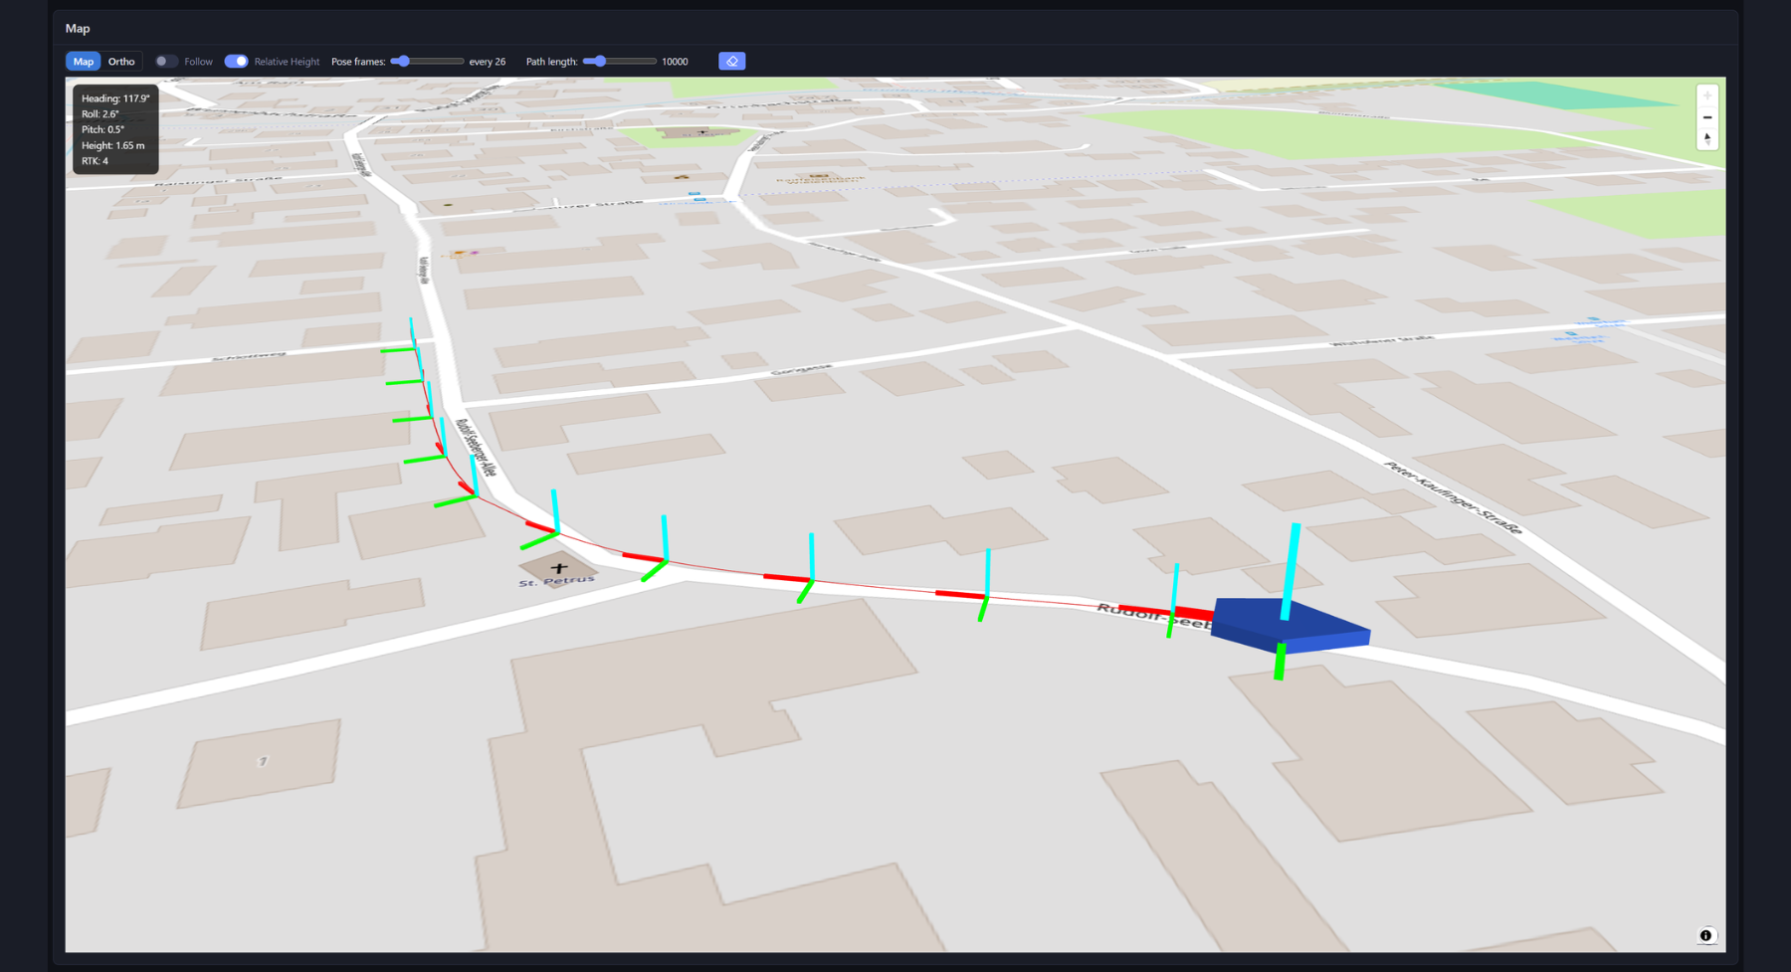The width and height of the screenshot is (1791, 972).
Task: Click the Pose frames slider
Action: click(x=427, y=62)
